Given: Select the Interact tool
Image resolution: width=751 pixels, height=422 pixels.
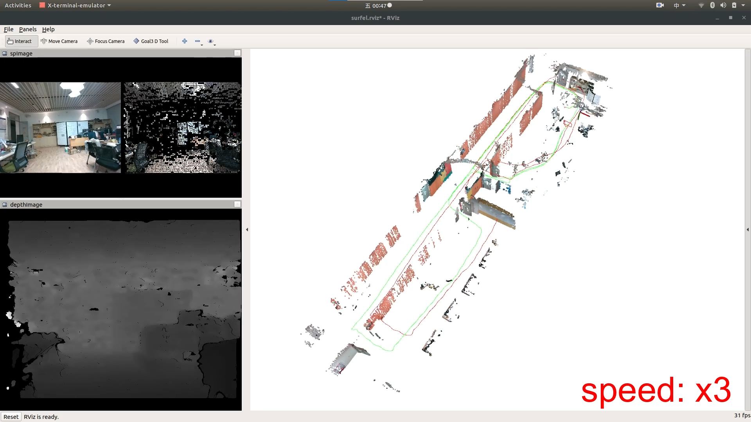Looking at the screenshot, I should 21,41.
